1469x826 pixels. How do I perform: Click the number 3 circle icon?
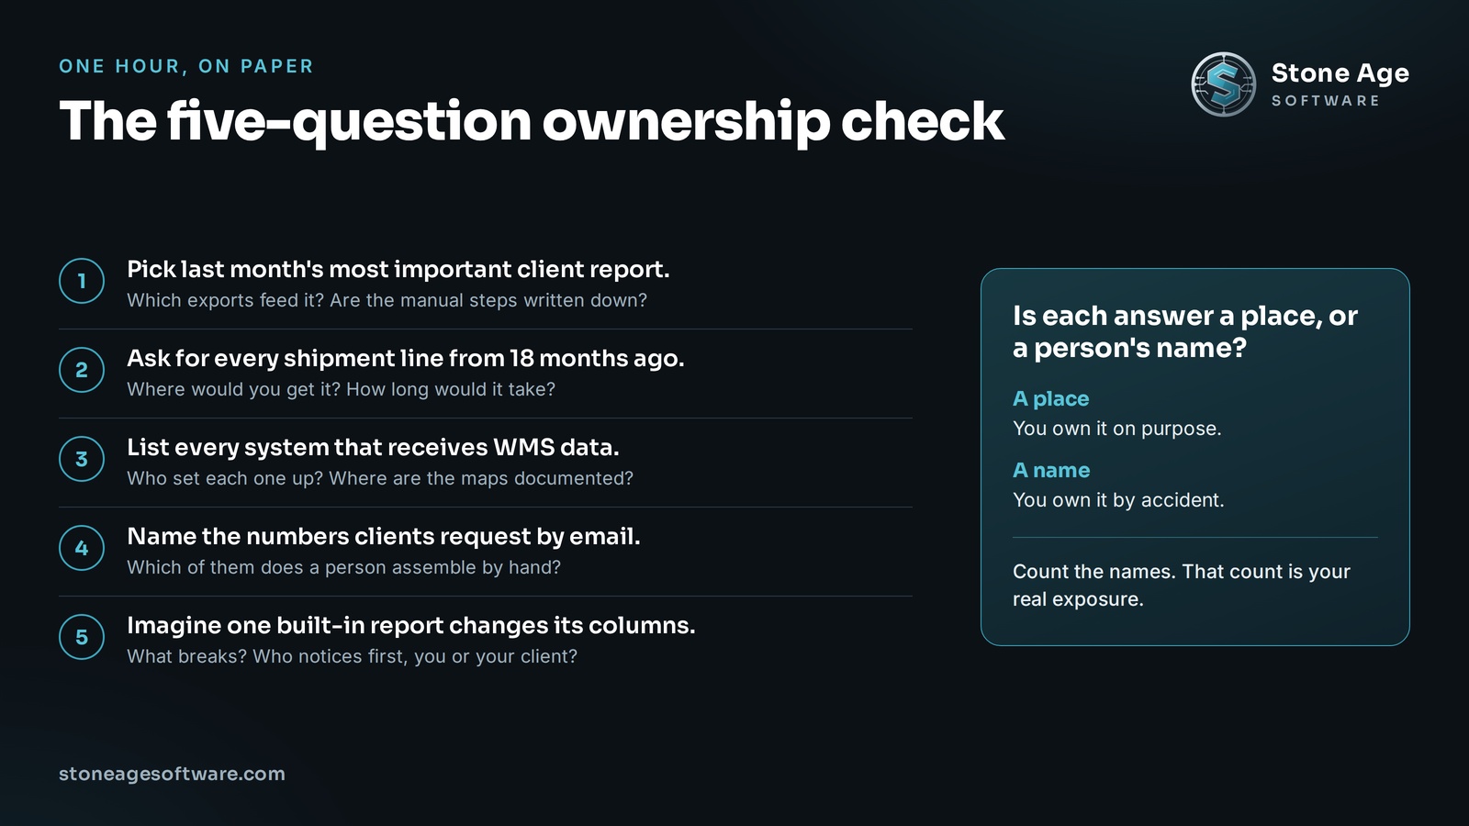click(82, 459)
